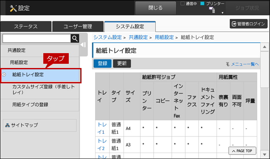Screen dimensions: 270x159
Task: Click the 管理者ログイン button
Action: [248, 24]
